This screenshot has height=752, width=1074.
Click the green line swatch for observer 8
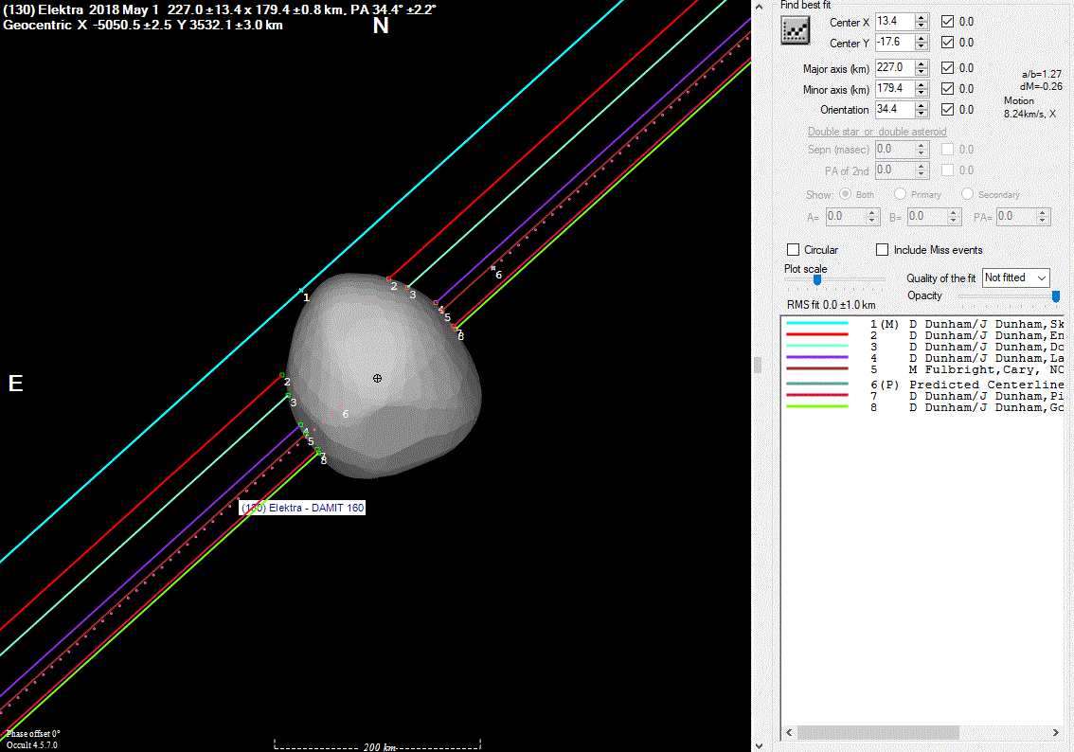pyautogui.click(x=816, y=407)
